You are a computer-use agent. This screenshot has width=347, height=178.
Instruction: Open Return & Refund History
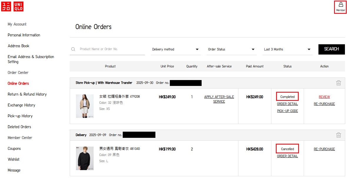click(27, 94)
